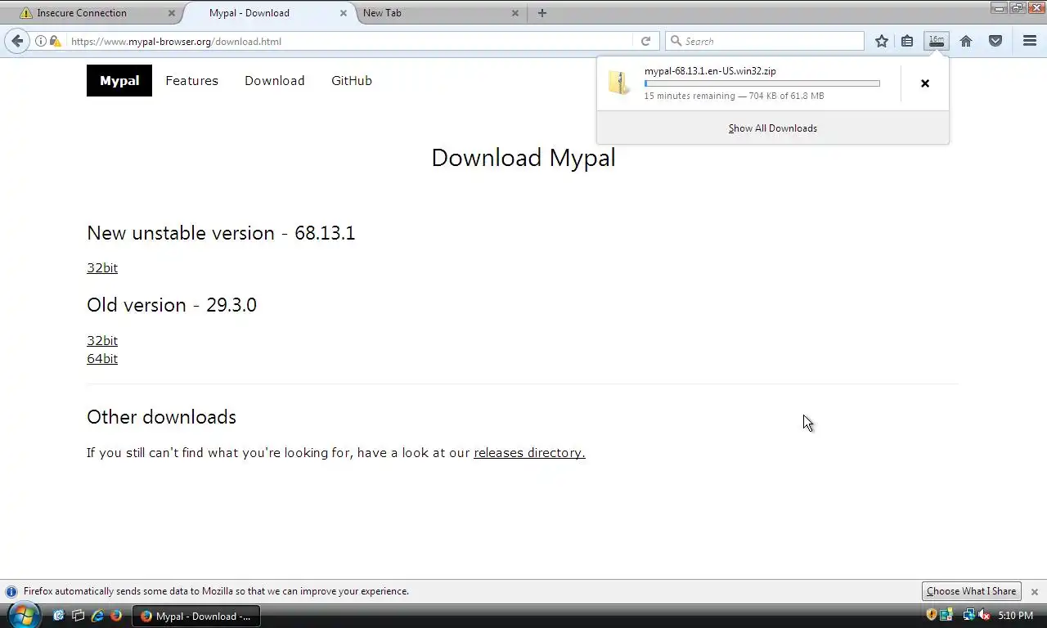Dismiss the Firefox data notification bar
The height and width of the screenshot is (628, 1047).
[x=1034, y=591]
